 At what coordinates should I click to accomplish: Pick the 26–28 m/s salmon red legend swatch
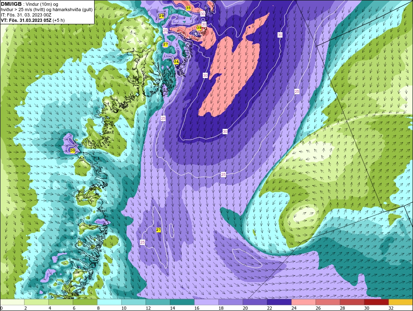328,302
